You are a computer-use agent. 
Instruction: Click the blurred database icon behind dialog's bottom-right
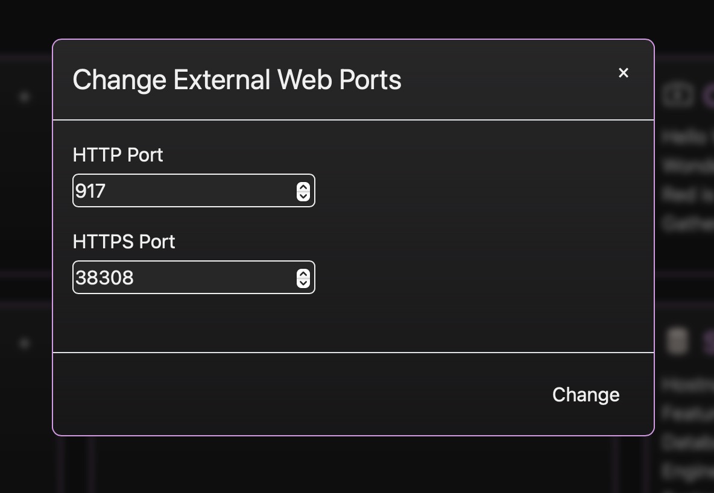point(677,342)
